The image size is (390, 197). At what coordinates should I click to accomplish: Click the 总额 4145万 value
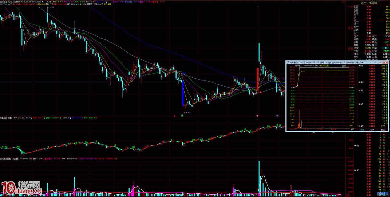(386, 48)
